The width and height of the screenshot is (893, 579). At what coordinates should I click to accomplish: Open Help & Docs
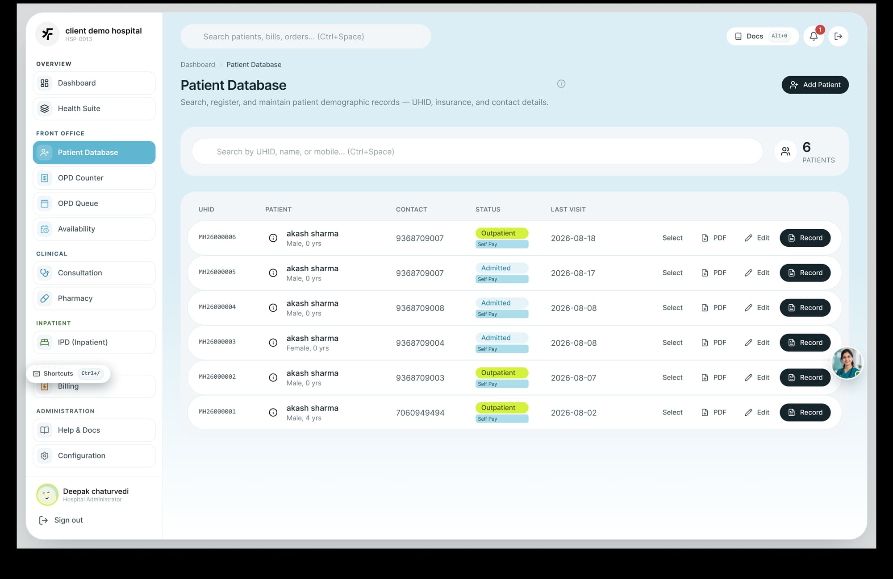point(94,430)
